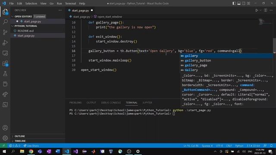276x155 pixels.
Task: Select start_page.py under Open Editors
Action: [x=32, y=22]
